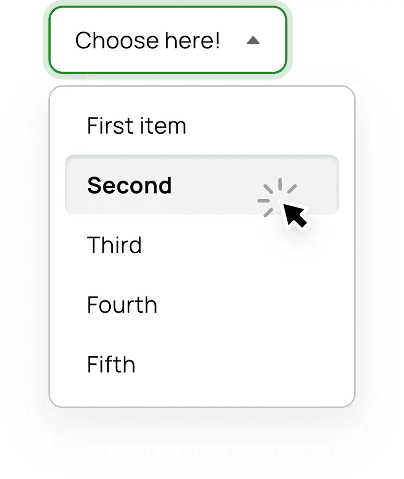The width and height of the screenshot is (404, 479).
Task: Click the triangle chevron inside Choose here!
Action: point(253,40)
